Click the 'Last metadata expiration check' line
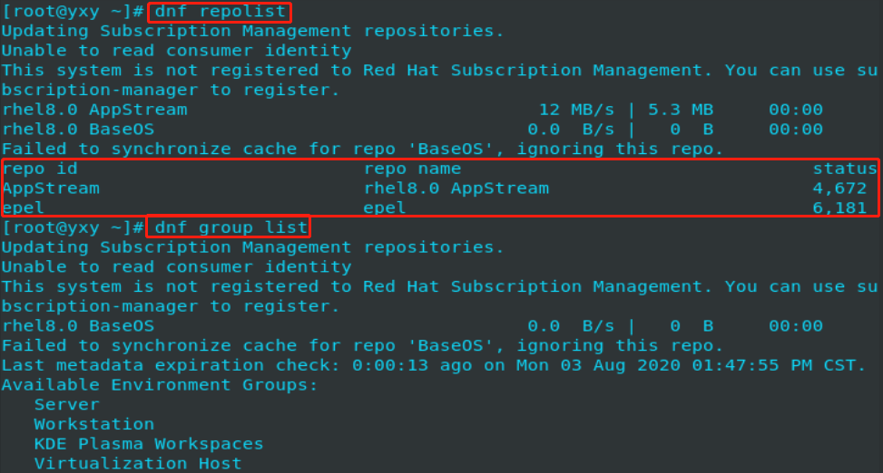This screenshot has width=883, height=473. pos(434,365)
